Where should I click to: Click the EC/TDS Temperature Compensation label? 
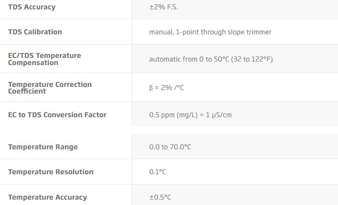click(x=45, y=59)
